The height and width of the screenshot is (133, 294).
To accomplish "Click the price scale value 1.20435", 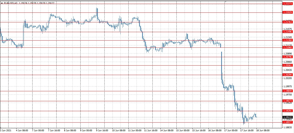I will pos(288,70).
